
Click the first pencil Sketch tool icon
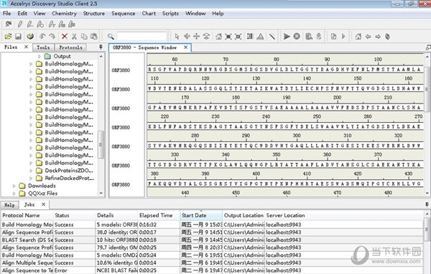(20, 24)
